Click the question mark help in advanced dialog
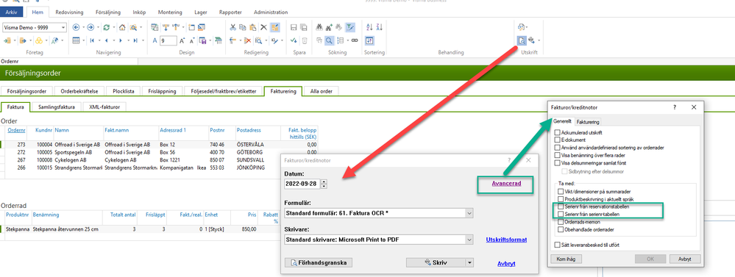 coord(675,107)
